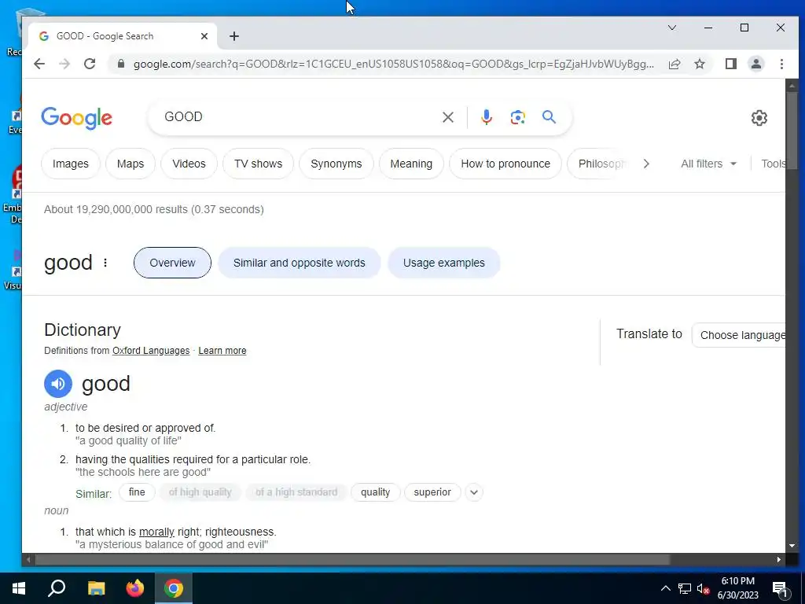
Task: Click the synonym chip quality
Action: [x=375, y=492]
